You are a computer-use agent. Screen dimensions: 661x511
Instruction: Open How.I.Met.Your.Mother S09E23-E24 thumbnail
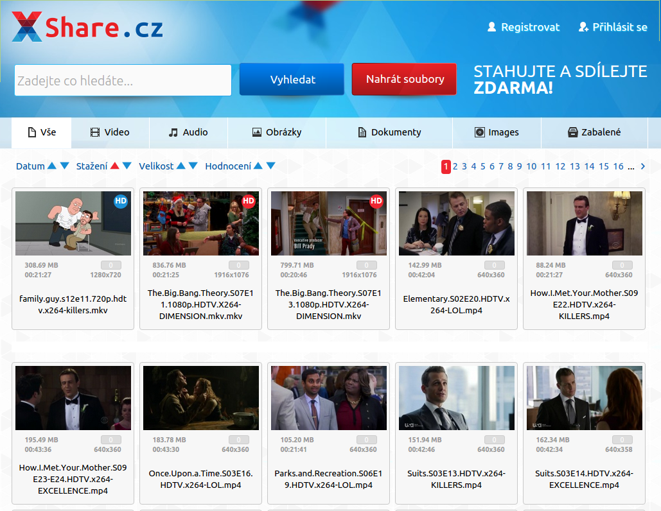pyautogui.click(x=73, y=397)
